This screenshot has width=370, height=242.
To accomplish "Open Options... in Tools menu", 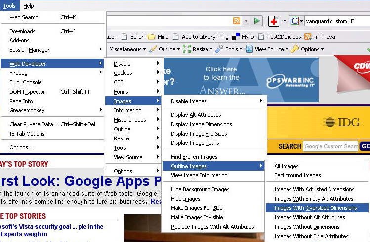I will click(x=53, y=147).
